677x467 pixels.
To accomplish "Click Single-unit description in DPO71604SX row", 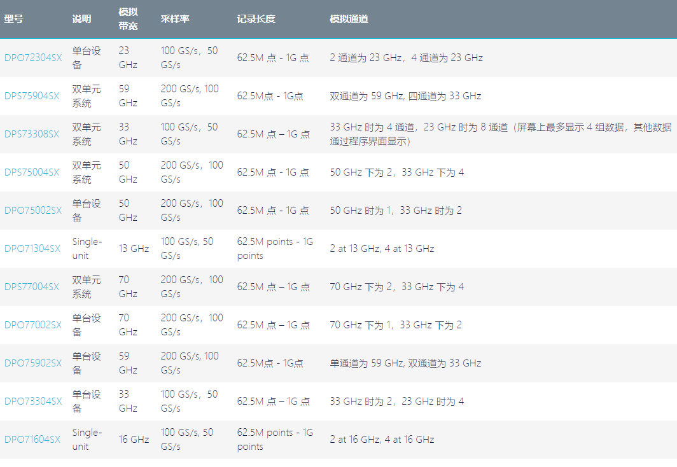I will tap(87, 440).
